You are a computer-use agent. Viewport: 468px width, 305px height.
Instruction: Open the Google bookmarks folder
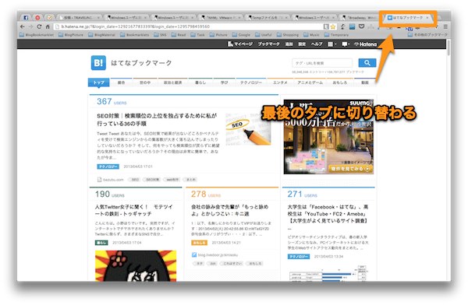point(241,35)
